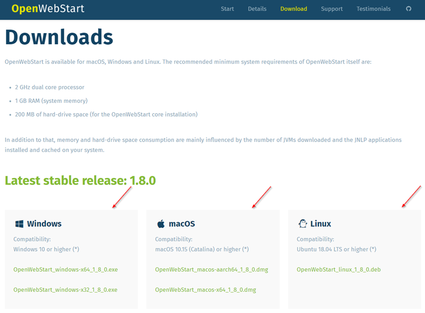The width and height of the screenshot is (425, 313).
Task: Click 'macOS 10.15 (Catalina) or higher' text
Action: (202, 249)
